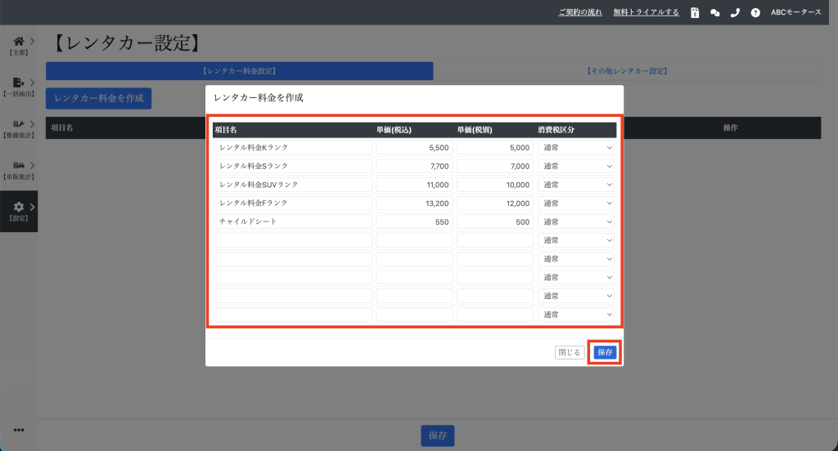Open 消費税区分 dropdown for レンタル料金Kランク row

[576, 148]
